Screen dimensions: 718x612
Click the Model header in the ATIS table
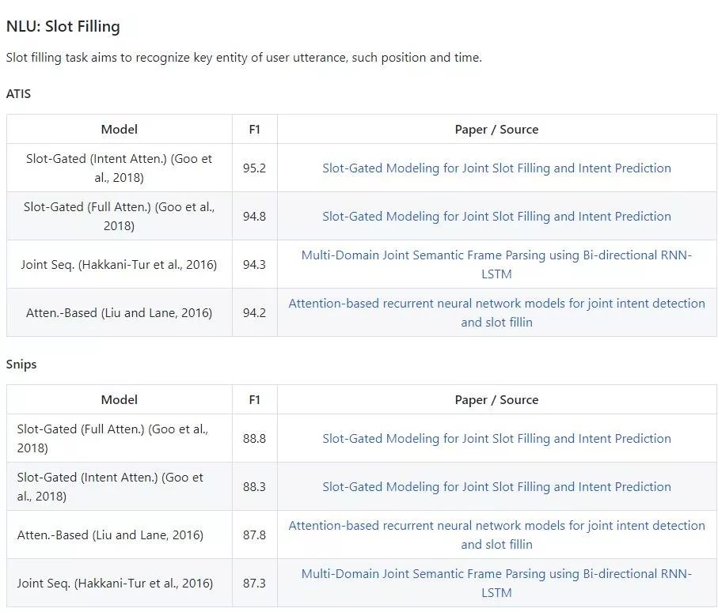point(120,129)
